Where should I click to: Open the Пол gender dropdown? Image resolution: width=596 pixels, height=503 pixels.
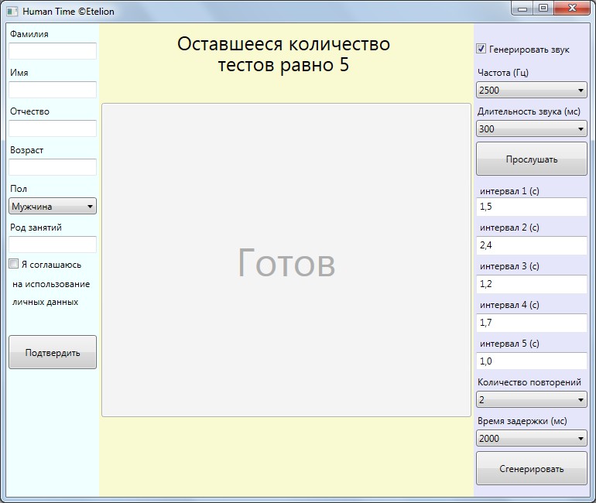click(x=53, y=207)
